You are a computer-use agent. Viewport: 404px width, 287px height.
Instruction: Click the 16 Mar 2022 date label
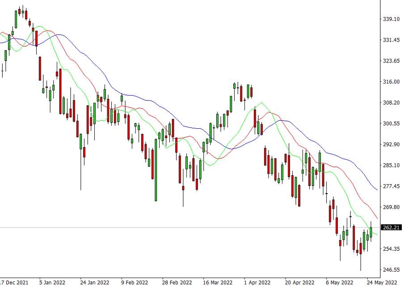pos(217,282)
